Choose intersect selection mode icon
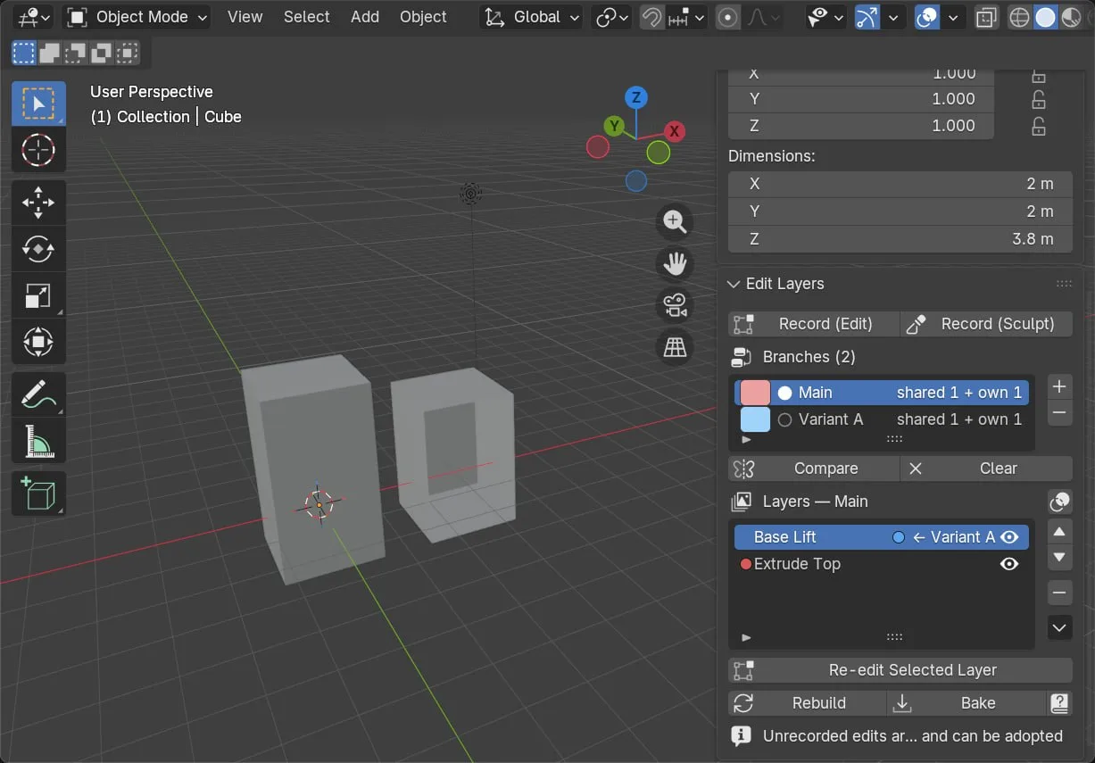Viewport: 1095px width, 763px height. (128, 54)
